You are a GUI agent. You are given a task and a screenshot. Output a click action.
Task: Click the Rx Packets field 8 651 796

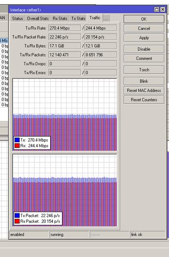101,55
